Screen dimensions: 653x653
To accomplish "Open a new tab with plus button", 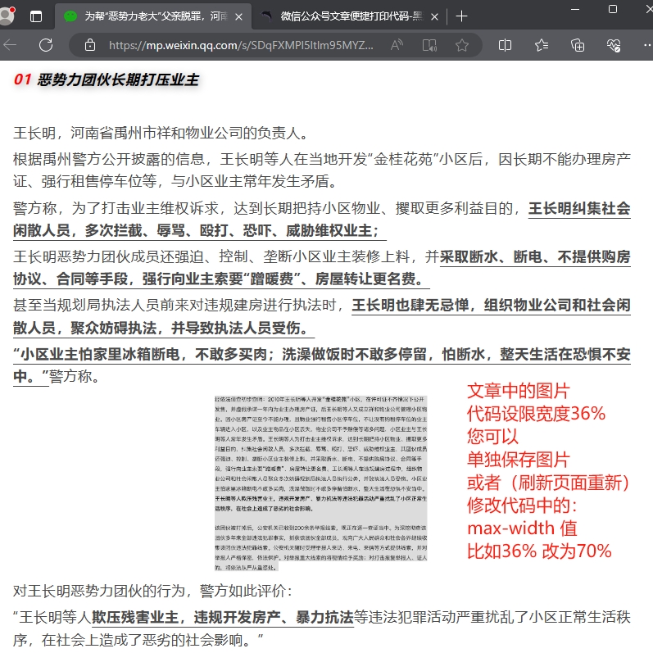I will pyautogui.click(x=461, y=16).
